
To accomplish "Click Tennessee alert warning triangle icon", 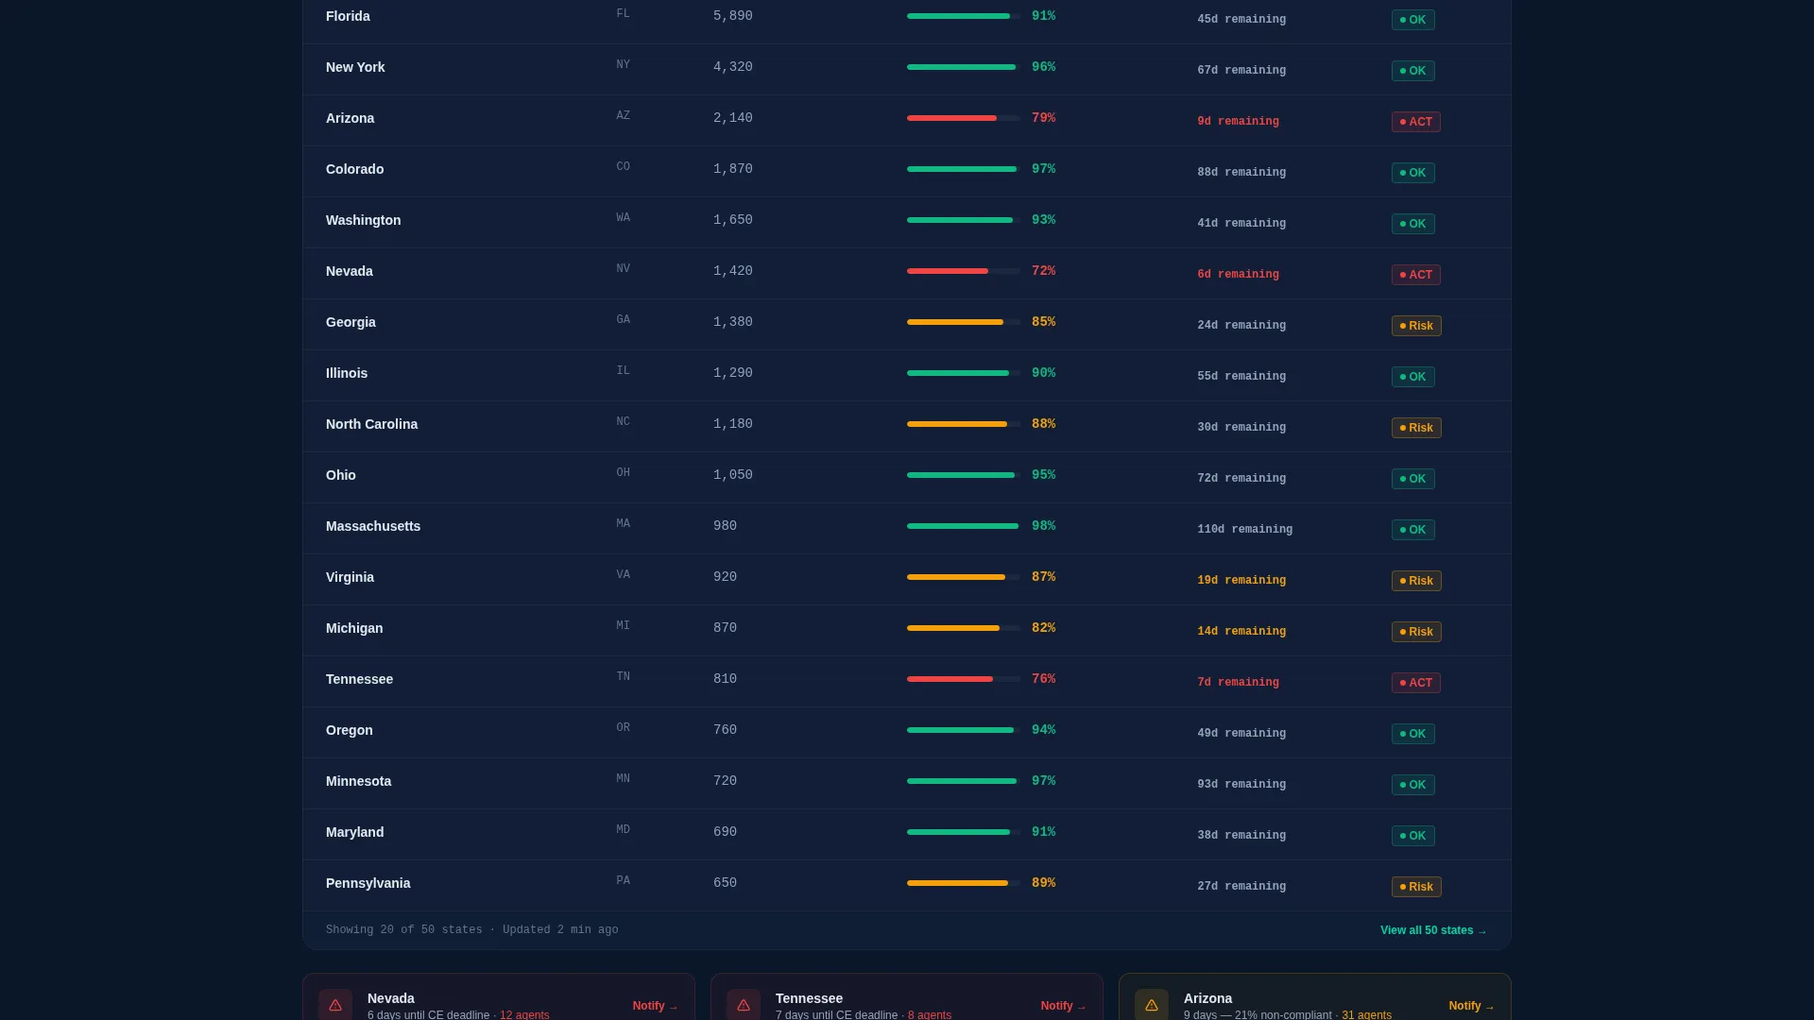I will click(x=744, y=1005).
